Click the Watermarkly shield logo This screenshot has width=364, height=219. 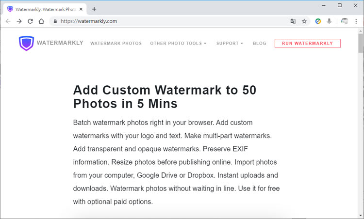coord(26,43)
